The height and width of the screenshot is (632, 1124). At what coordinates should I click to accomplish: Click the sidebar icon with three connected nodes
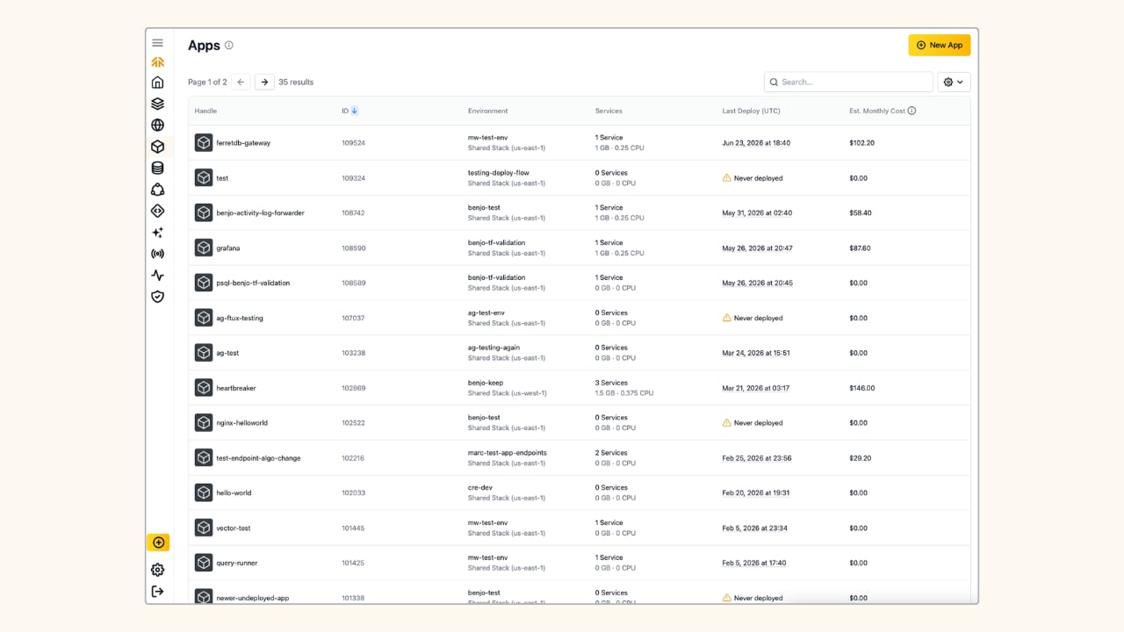[x=157, y=190]
